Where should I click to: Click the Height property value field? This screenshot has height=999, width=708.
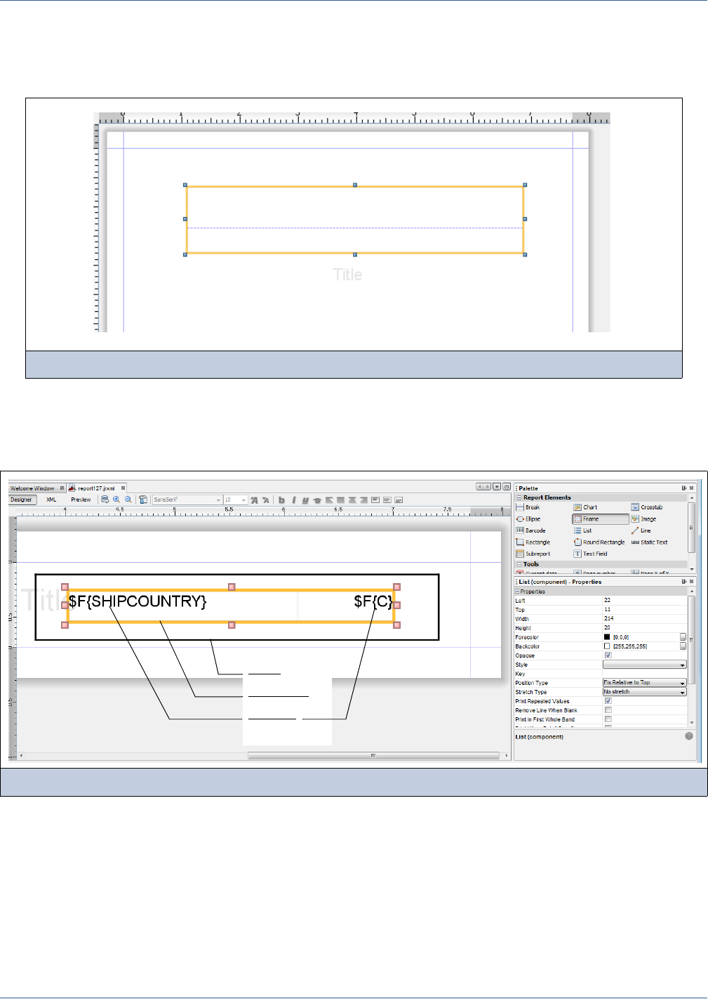[645, 628]
